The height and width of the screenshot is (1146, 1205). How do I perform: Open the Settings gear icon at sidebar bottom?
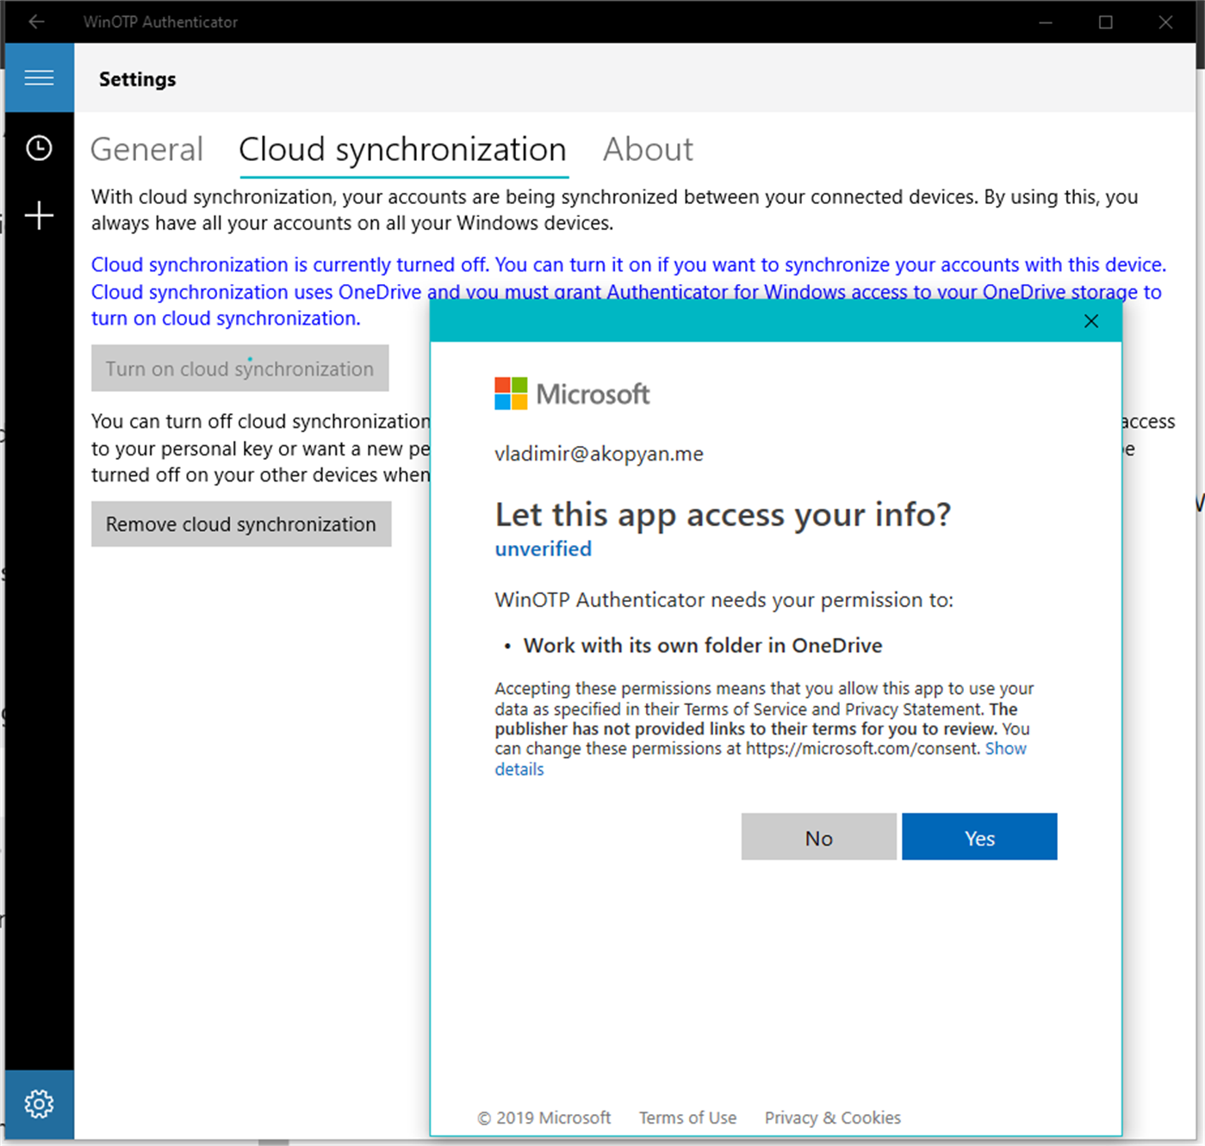39,1104
